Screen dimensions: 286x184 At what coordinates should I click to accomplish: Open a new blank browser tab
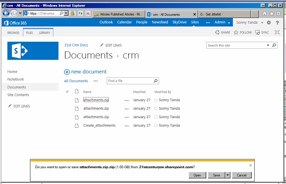tap(255, 14)
